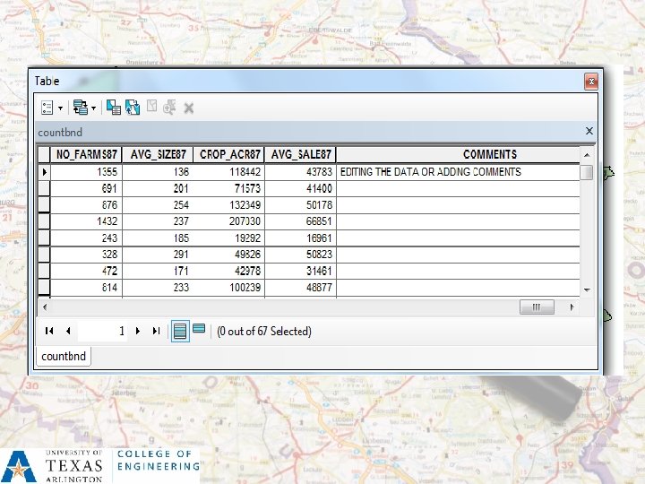Click the cell containing 118442

(x=229, y=172)
